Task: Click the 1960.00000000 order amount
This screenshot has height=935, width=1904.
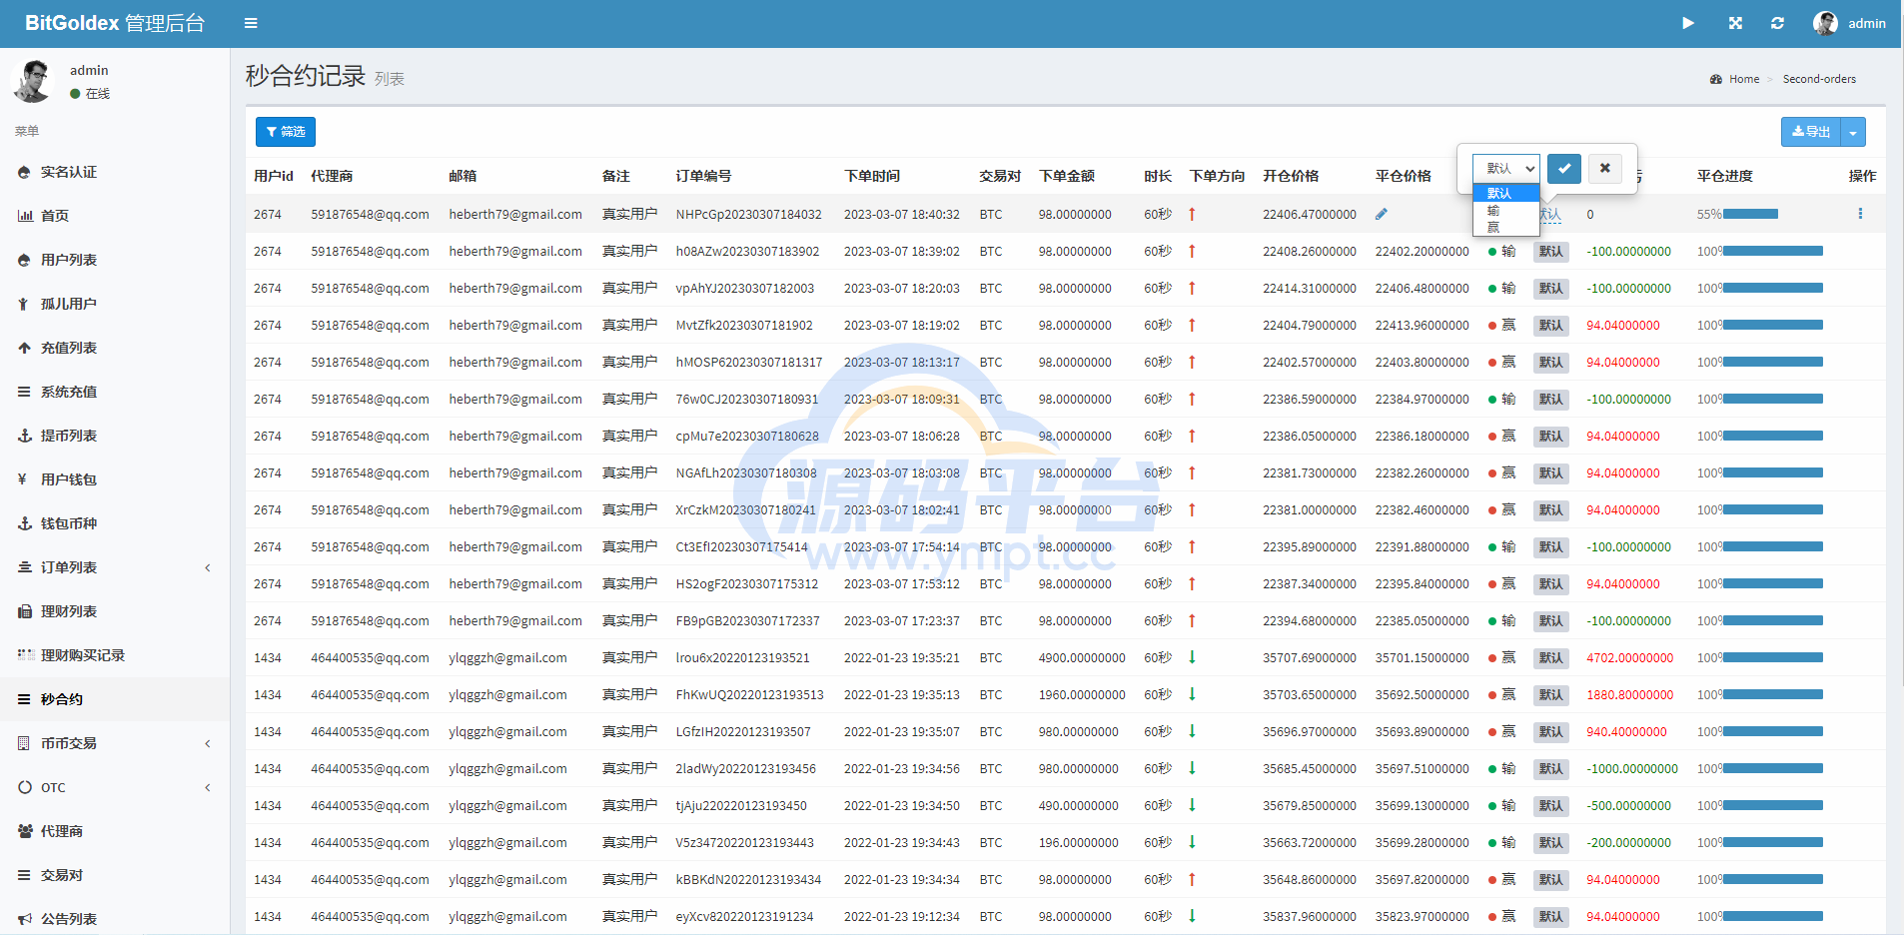Action: [1082, 694]
